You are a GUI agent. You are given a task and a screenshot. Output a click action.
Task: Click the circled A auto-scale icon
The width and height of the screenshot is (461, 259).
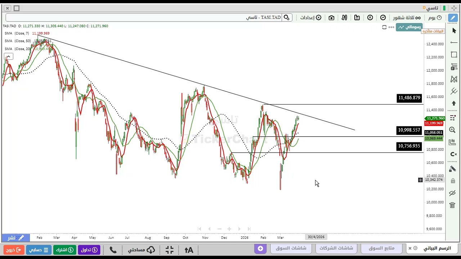point(370,18)
